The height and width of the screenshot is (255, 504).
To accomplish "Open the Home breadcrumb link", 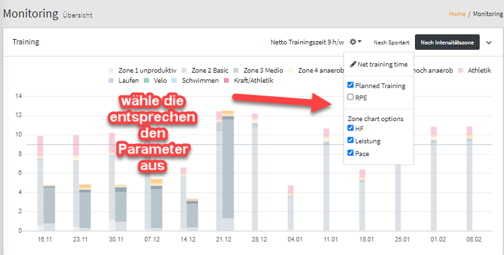I will tap(457, 14).
